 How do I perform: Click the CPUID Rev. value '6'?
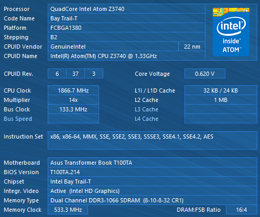(x=57, y=74)
